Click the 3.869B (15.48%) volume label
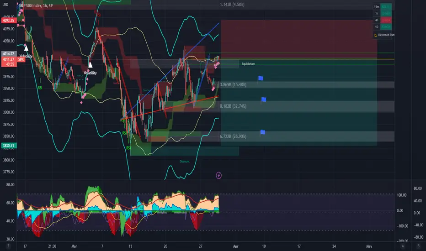This screenshot has width=426, height=251. 233,85
